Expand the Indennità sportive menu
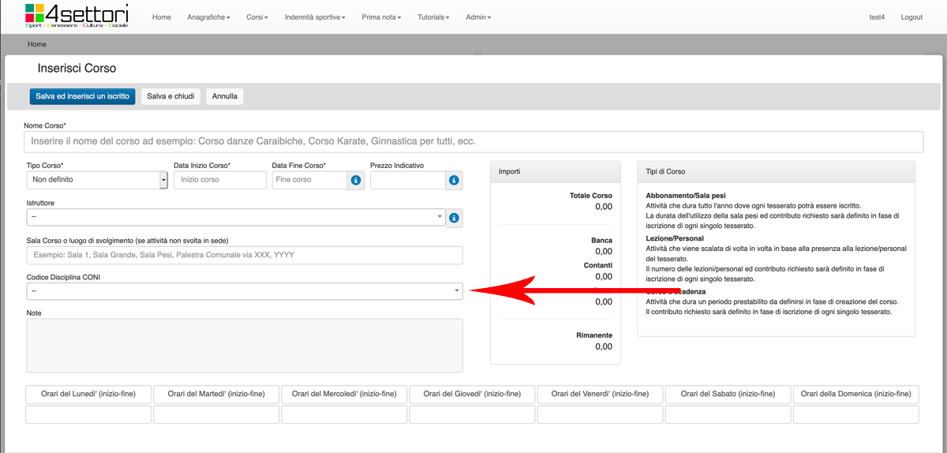Image resolution: width=947 pixels, height=453 pixels. pos(315,17)
